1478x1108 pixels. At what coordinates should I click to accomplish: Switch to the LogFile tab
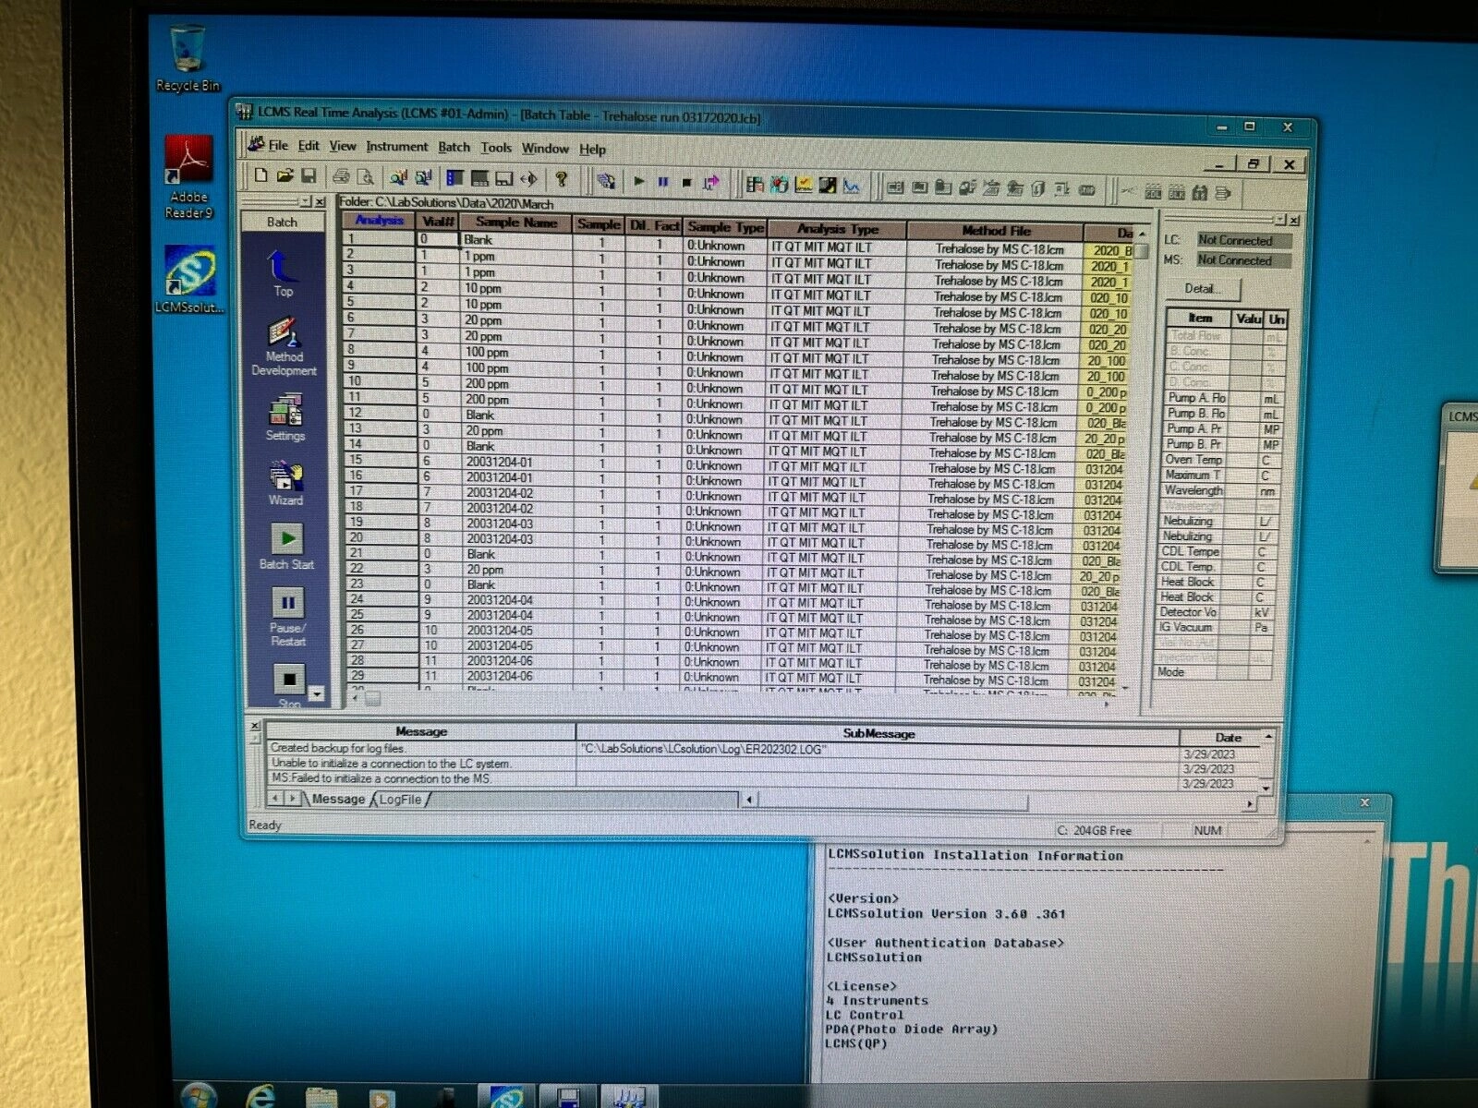pos(400,800)
